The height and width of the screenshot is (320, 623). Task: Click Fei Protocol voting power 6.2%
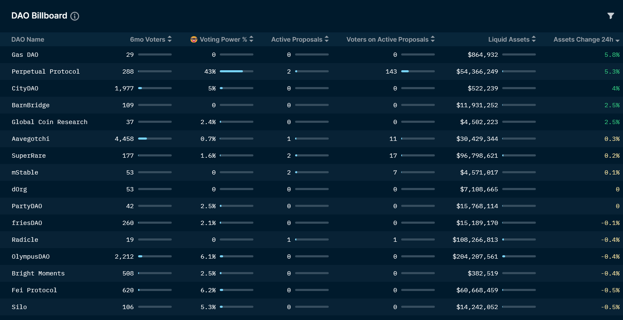(x=208, y=290)
